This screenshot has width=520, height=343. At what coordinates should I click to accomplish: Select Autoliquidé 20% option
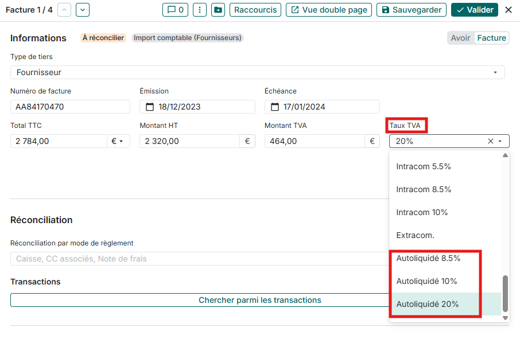(x=428, y=304)
